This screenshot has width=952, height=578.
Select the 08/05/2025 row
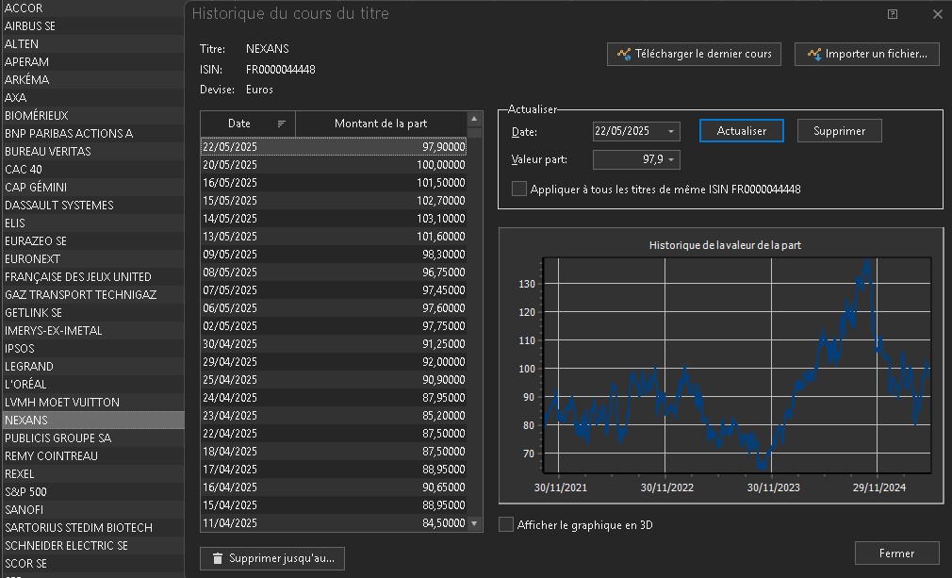tap(334, 272)
